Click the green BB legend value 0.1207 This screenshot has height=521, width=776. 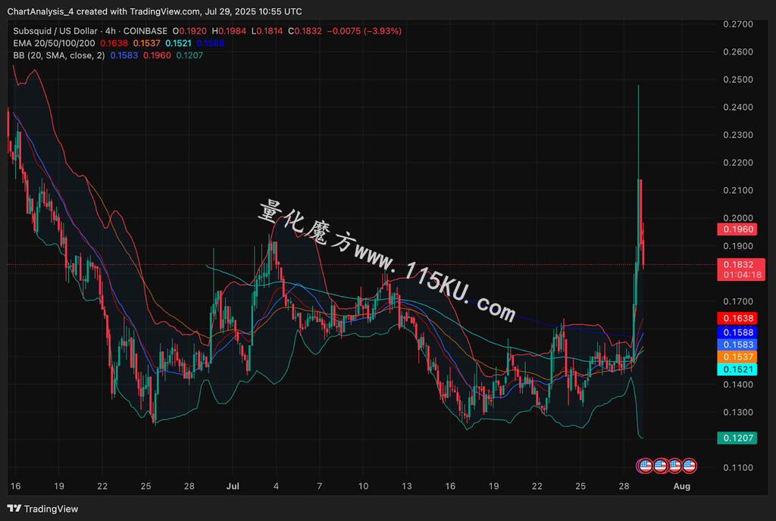[189, 55]
